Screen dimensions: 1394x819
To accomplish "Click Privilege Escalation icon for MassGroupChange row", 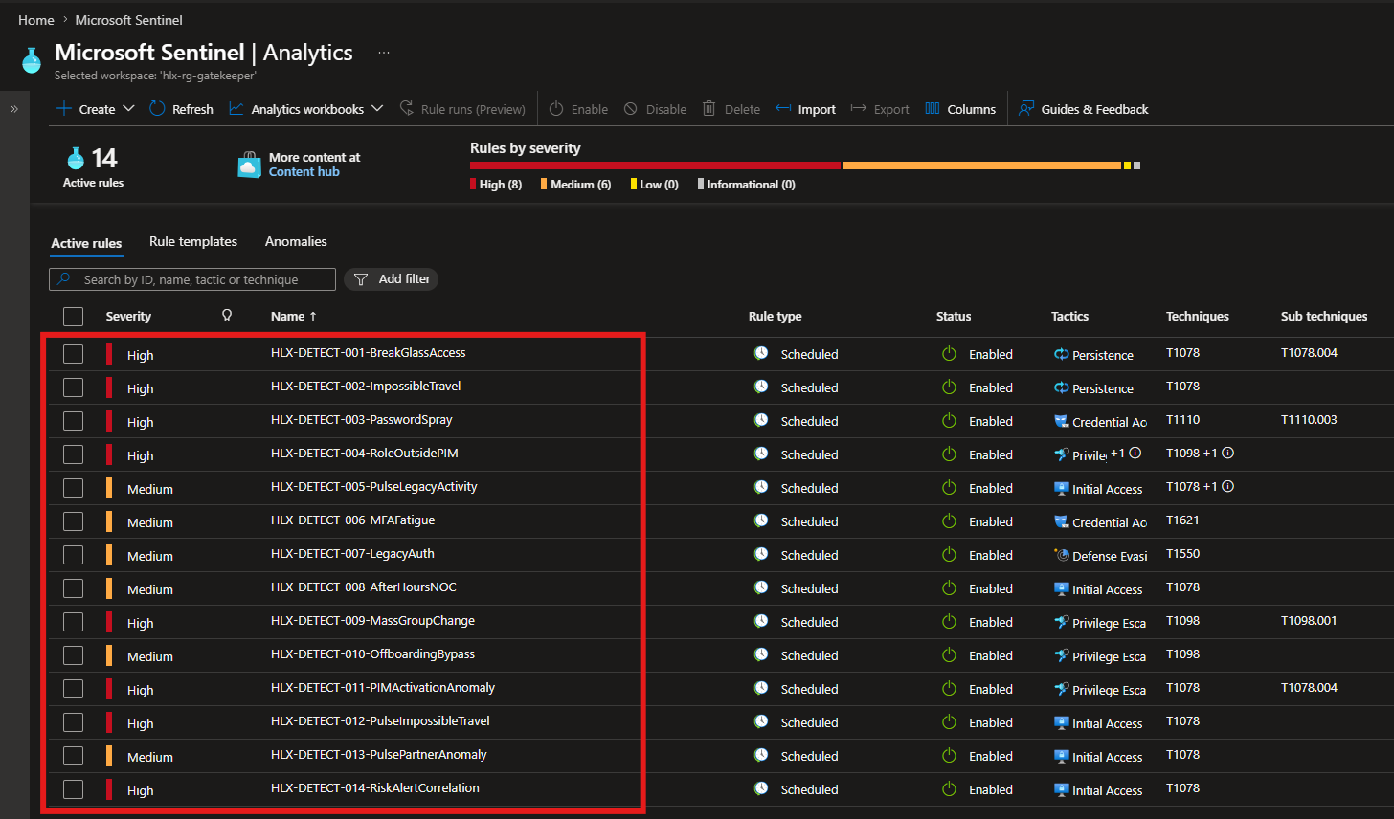I will tap(1061, 622).
